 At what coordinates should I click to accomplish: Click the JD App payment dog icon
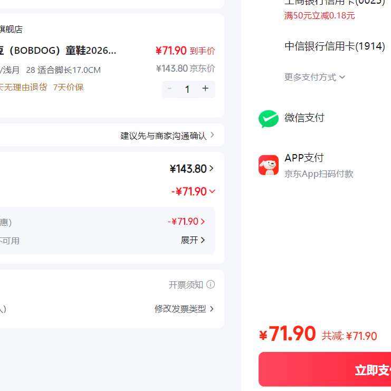268,165
